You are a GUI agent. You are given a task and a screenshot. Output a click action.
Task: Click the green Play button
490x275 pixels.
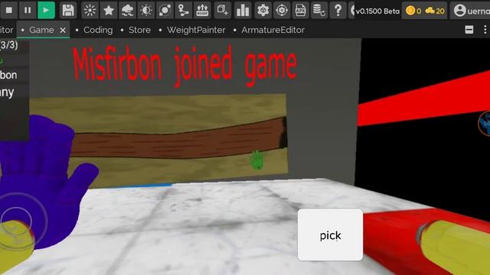[x=46, y=10]
